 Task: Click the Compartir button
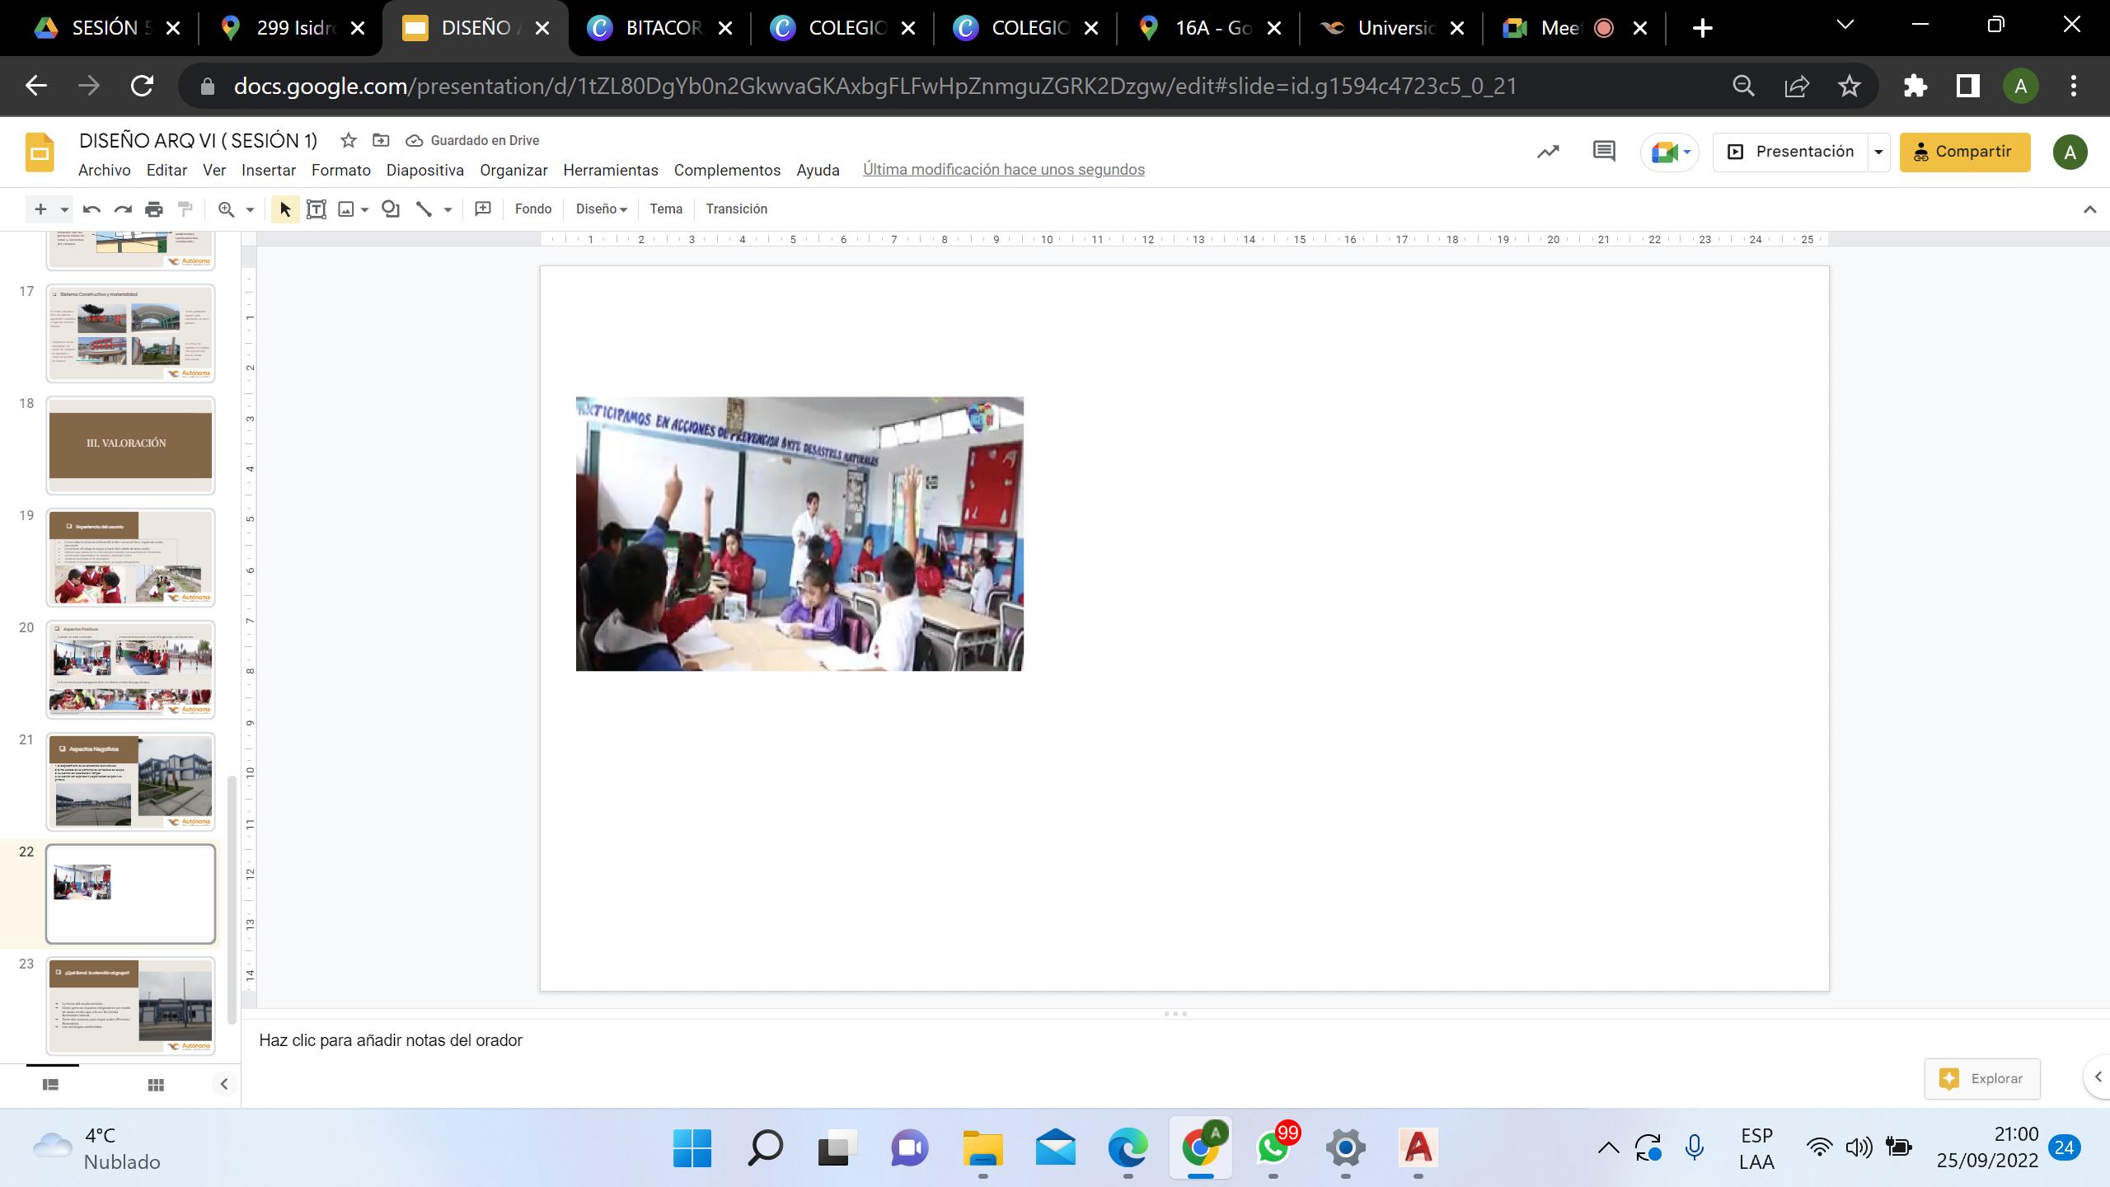[1964, 152]
